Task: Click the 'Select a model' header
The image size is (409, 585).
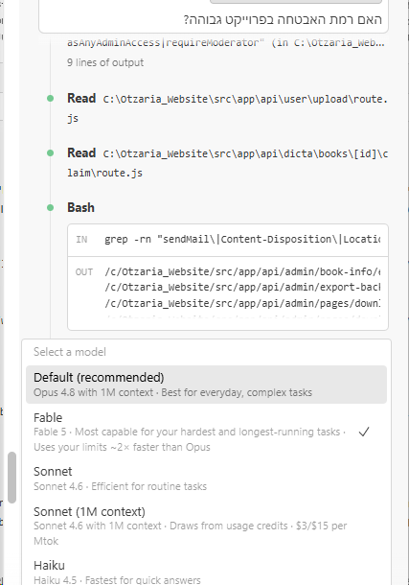Action: click(x=70, y=352)
